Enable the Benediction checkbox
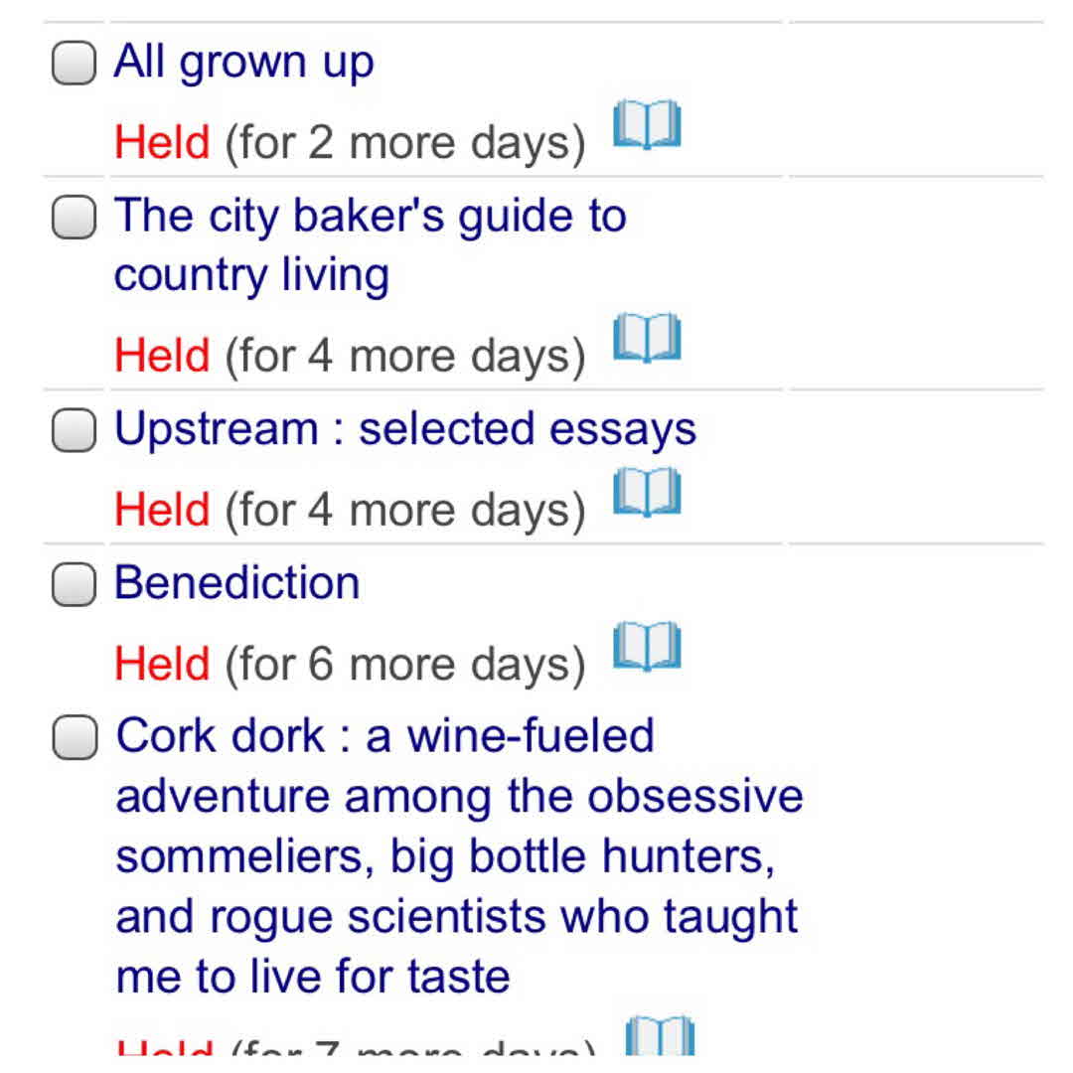The image size is (1073, 1073). (x=74, y=584)
